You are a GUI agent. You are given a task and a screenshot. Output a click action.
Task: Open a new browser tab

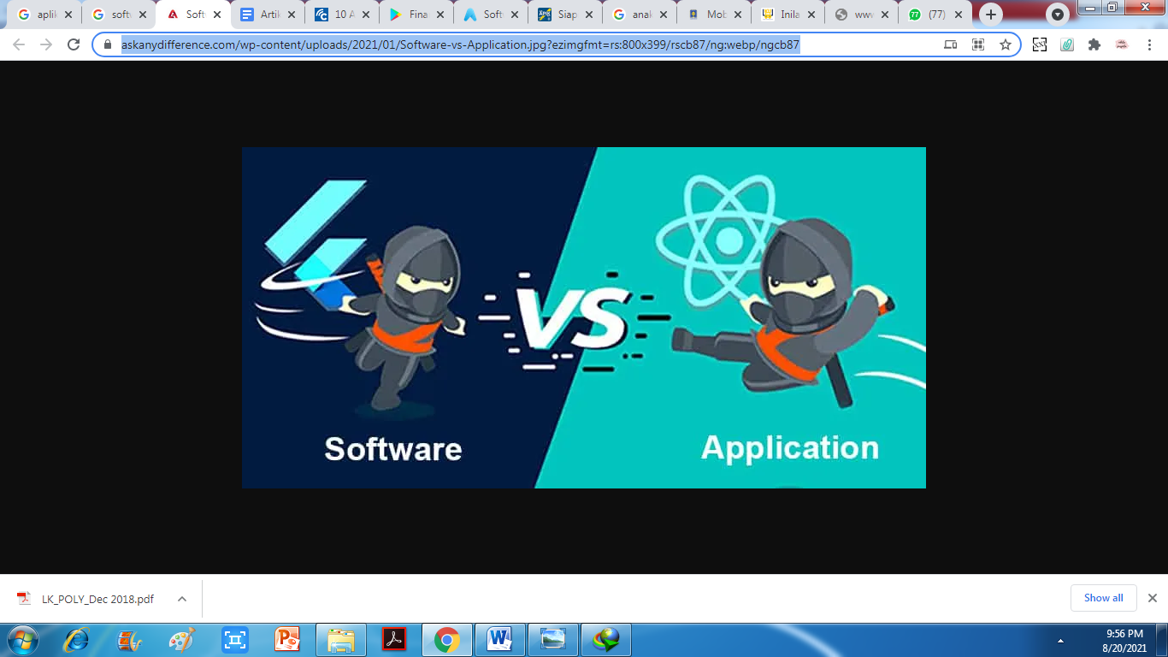pyautogui.click(x=991, y=15)
